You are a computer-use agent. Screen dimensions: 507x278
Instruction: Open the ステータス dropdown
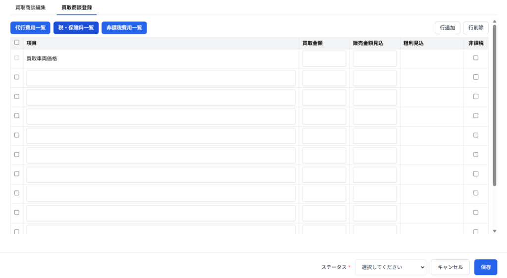click(x=390, y=267)
